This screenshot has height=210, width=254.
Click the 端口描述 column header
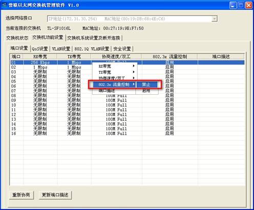point(221,56)
